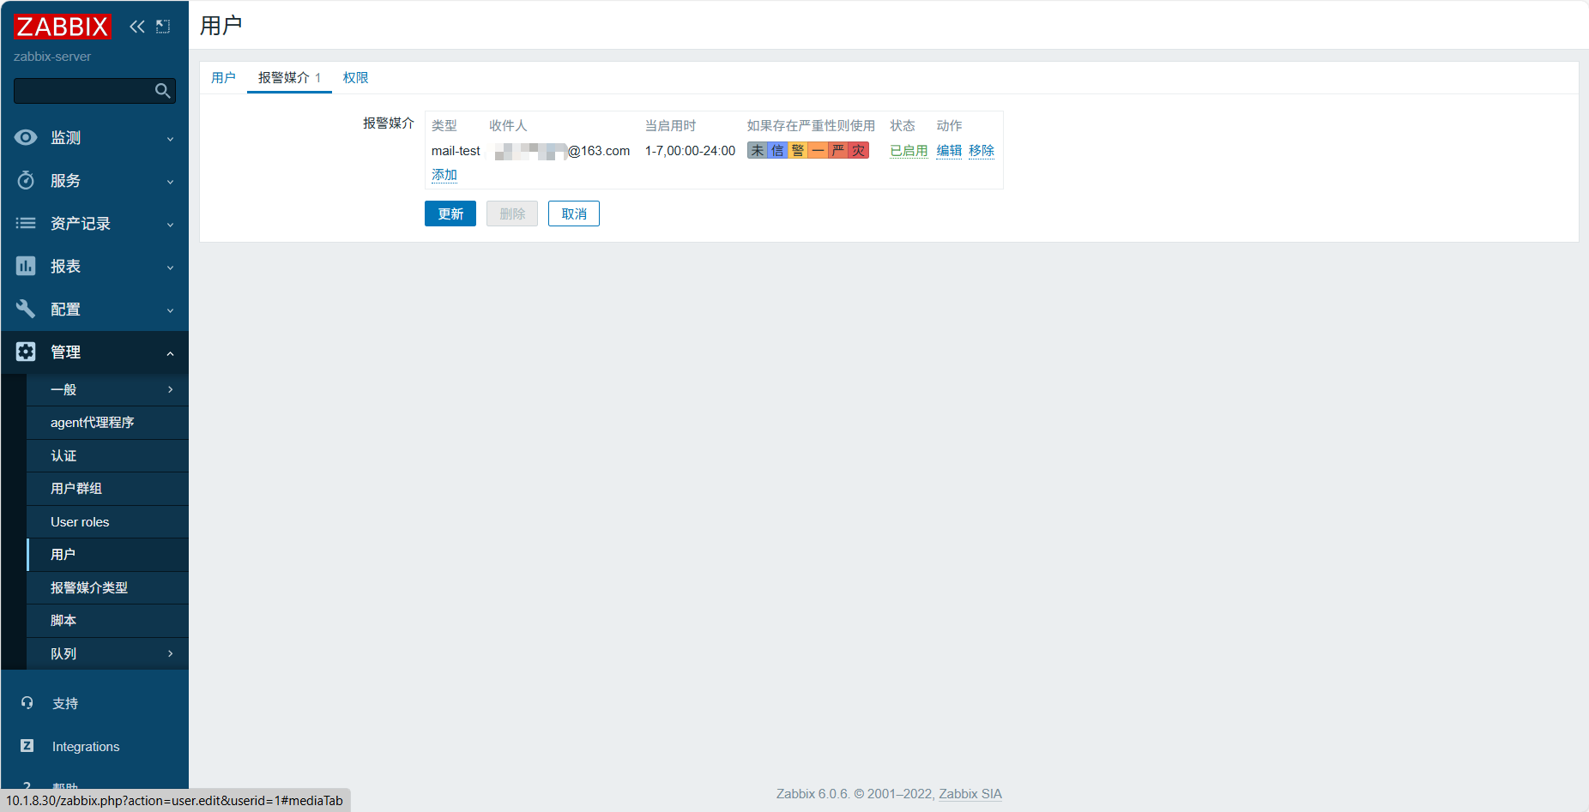Click the 当启用时 column header
Screen dimensions: 1589x812
(x=671, y=126)
